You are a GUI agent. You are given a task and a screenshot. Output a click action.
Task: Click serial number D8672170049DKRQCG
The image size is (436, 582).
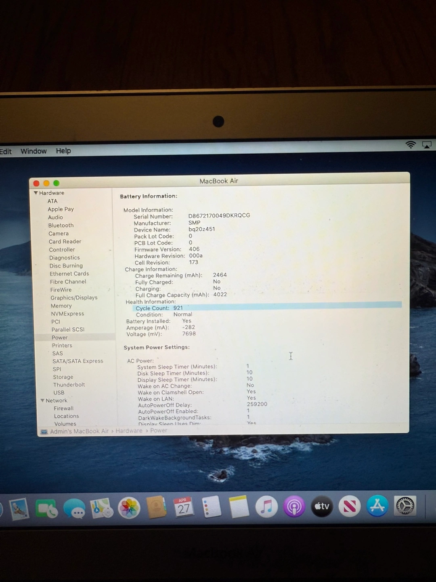[219, 215]
